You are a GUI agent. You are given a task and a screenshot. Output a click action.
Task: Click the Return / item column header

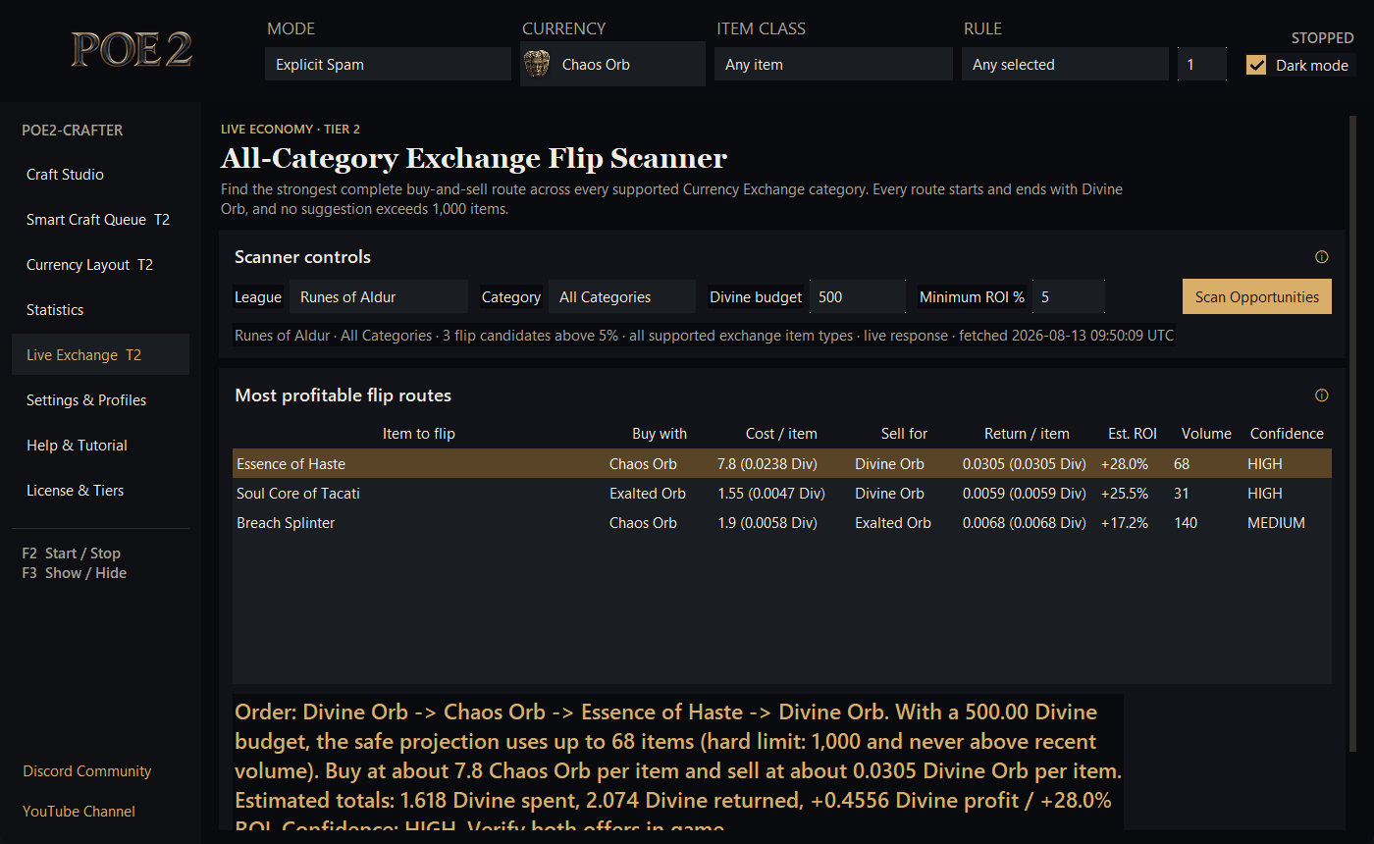[x=1027, y=434]
